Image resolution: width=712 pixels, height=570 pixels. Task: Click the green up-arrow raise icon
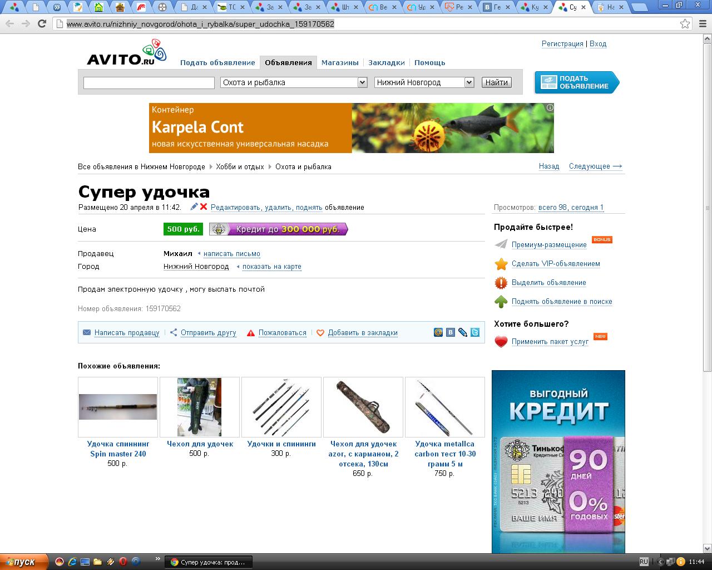pos(501,302)
